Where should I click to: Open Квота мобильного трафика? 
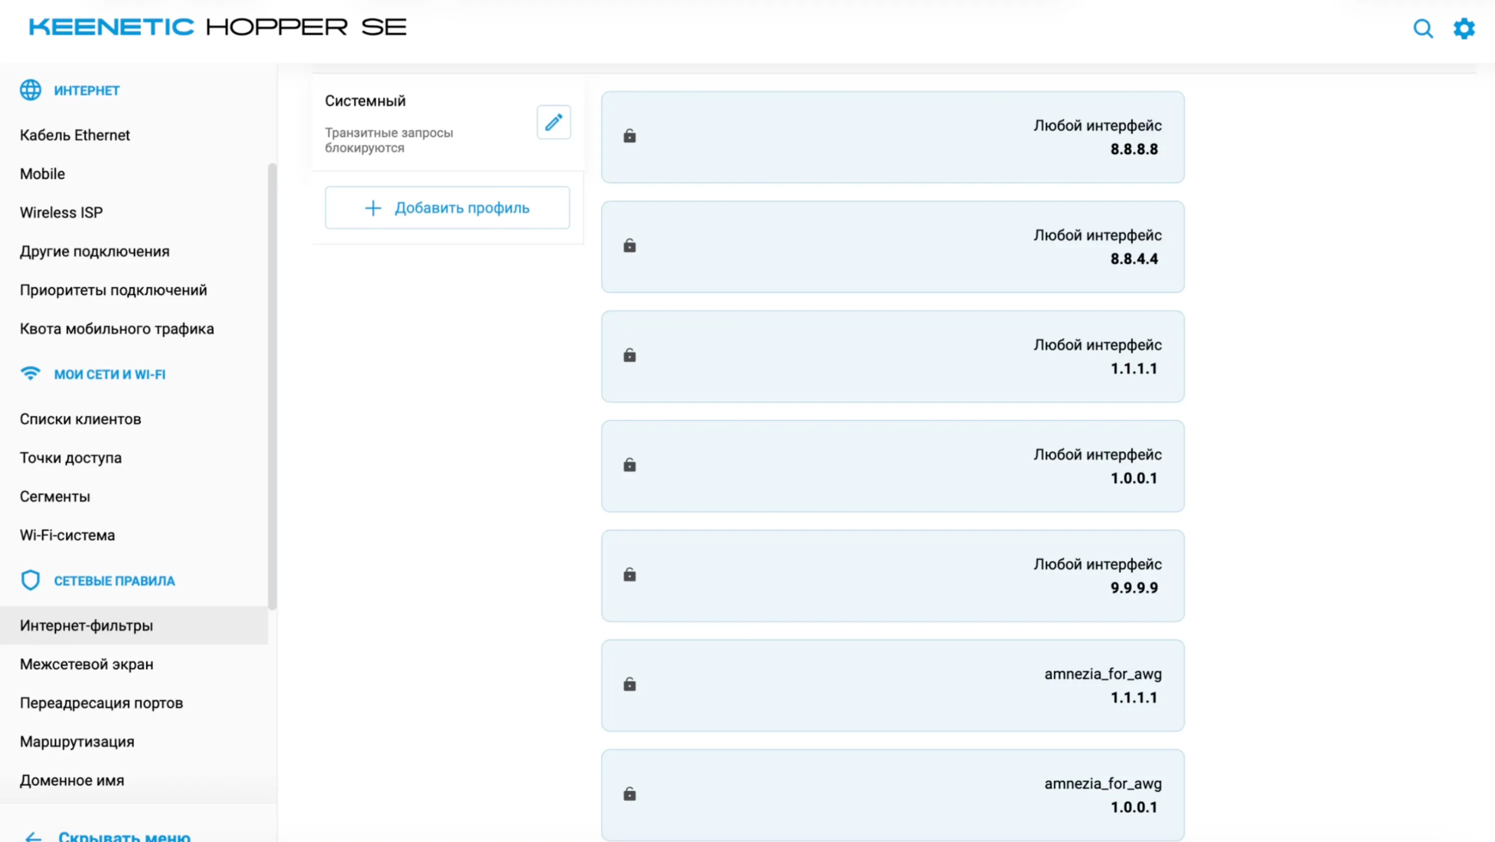click(117, 329)
